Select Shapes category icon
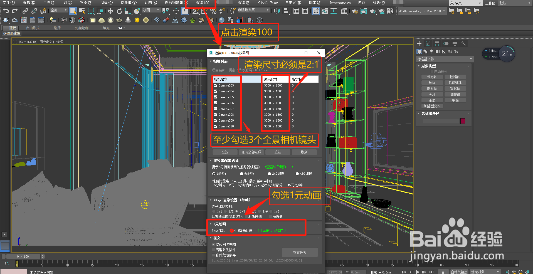The width and height of the screenshot is (533, 274). tap(425, 51)
